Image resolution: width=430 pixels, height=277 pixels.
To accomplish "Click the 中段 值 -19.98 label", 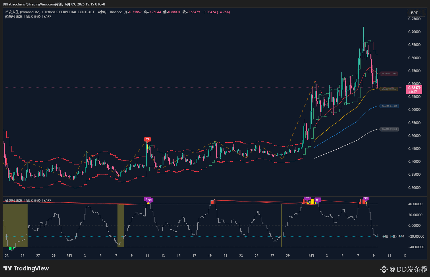I will 393,237.
